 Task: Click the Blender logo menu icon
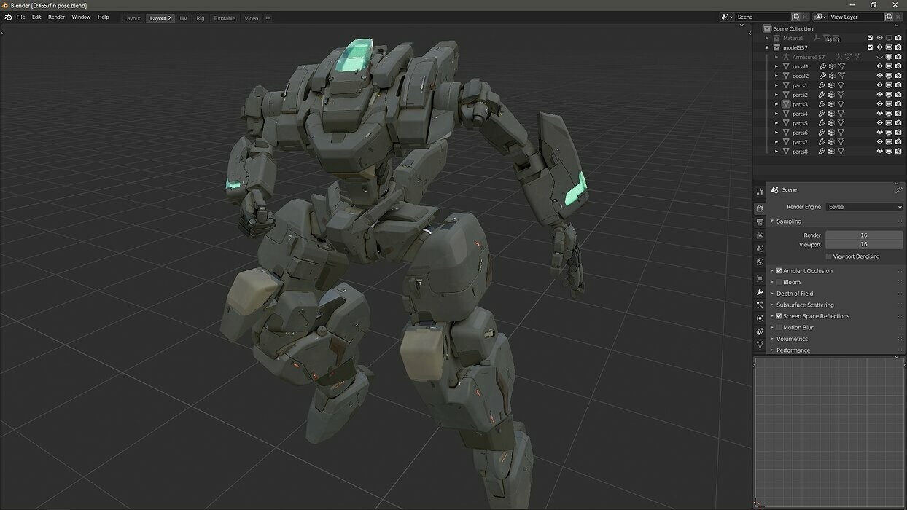(x=8, y=17)
